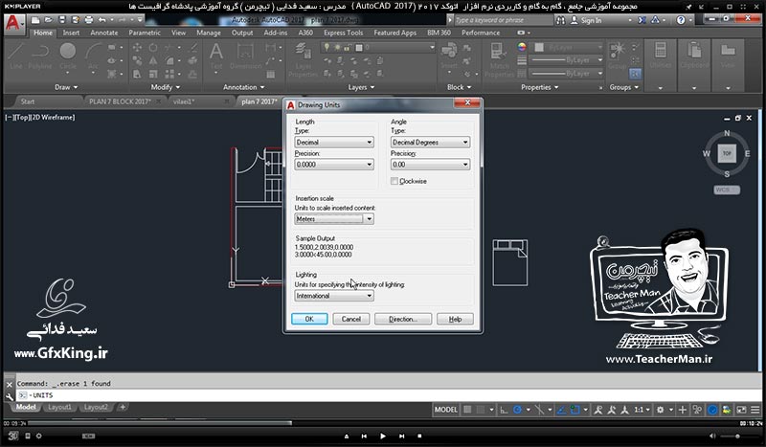Click the command line input with UNITS
Image resolution: width=766 pixels, height=447 pixels.
coord(389,395)
